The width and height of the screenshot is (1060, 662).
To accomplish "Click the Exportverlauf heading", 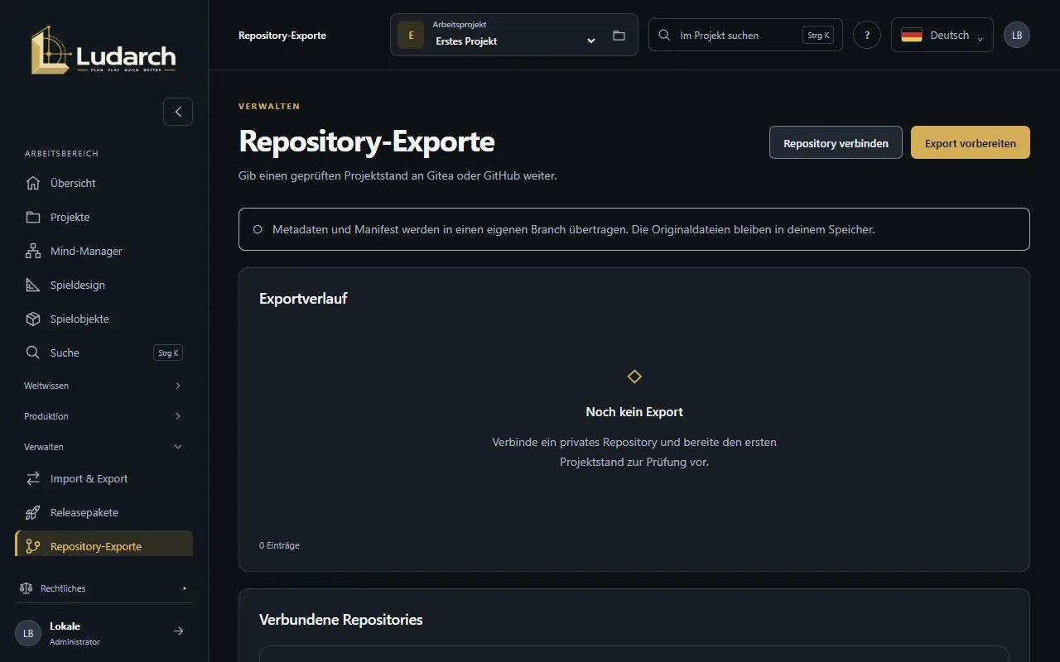I will 303,299.
